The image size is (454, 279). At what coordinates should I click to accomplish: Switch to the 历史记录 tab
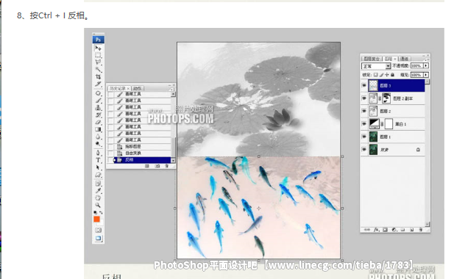pos(119,88)
